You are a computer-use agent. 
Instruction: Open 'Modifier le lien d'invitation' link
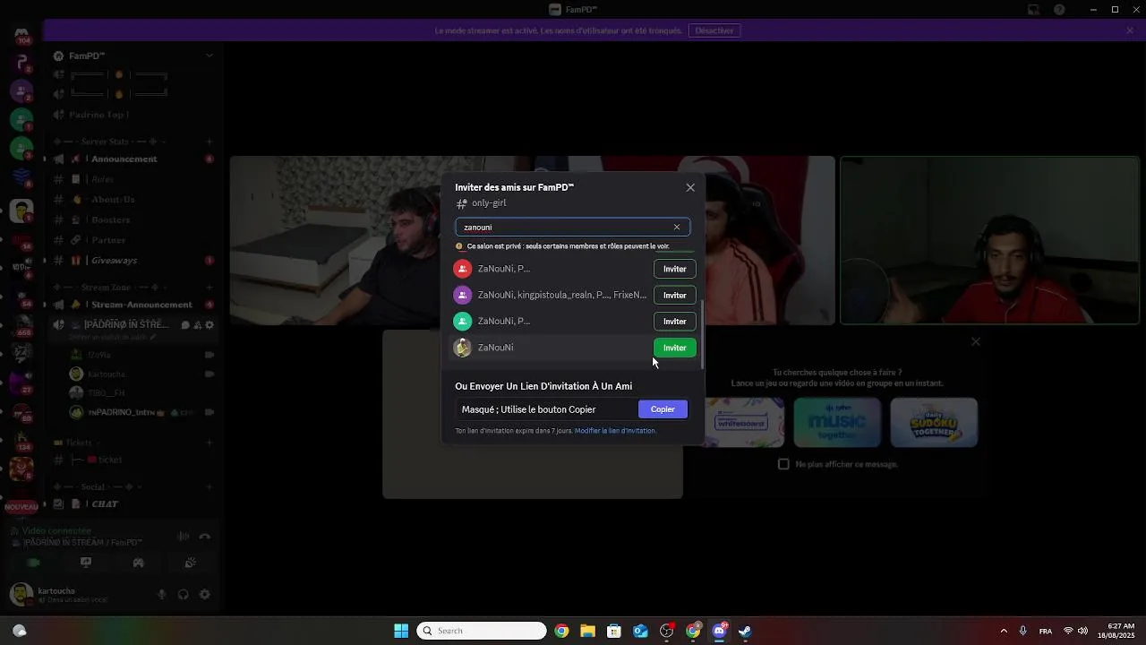(x=615, y=431)
